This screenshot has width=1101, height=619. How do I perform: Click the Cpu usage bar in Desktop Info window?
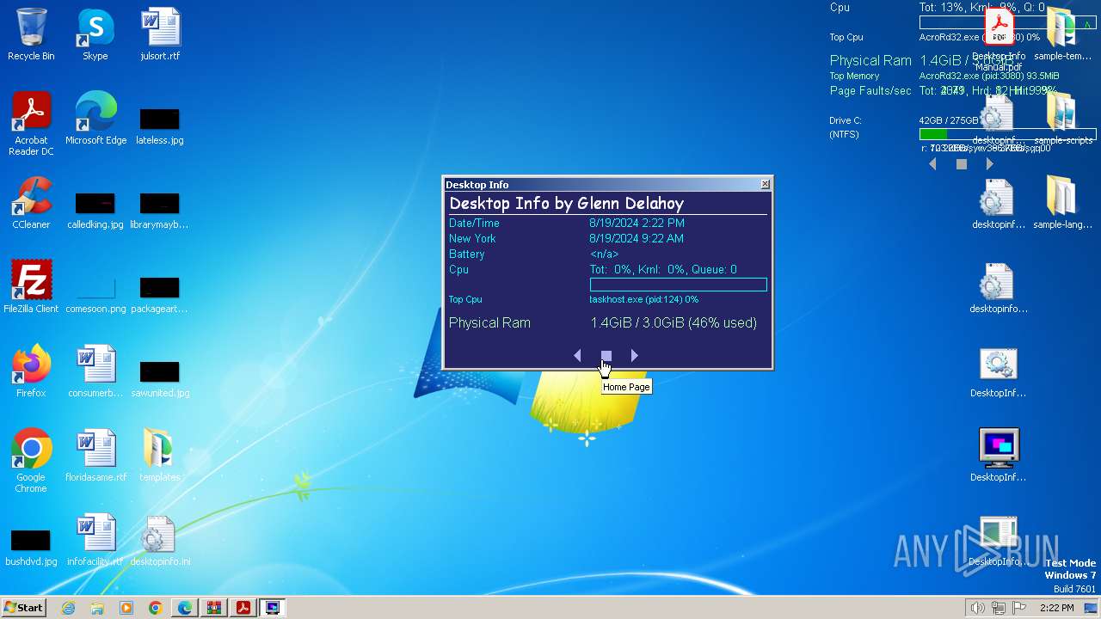point(679,285)
